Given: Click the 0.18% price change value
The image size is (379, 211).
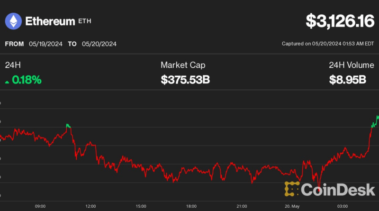Looking at the screenshot, I should [27, 80].
